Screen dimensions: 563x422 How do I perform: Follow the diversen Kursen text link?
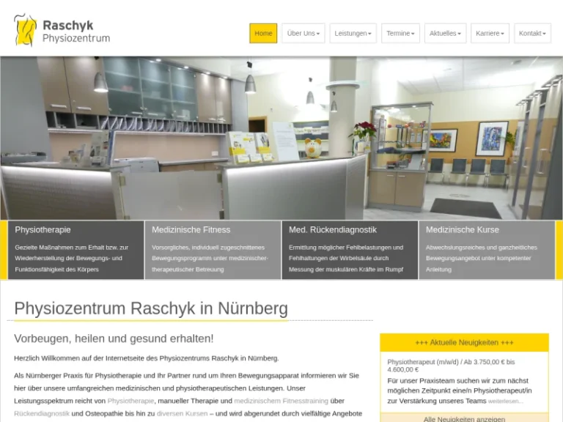(182, 413)
